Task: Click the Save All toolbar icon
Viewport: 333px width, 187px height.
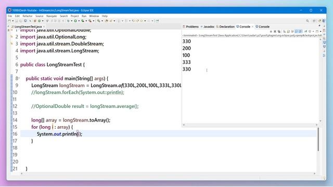Action: pos(20,21)
